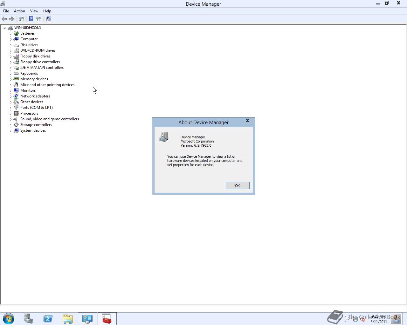Click the Storage controllers icon
Image resolution: width=407 pixels, height=325 pixels.
16,125
